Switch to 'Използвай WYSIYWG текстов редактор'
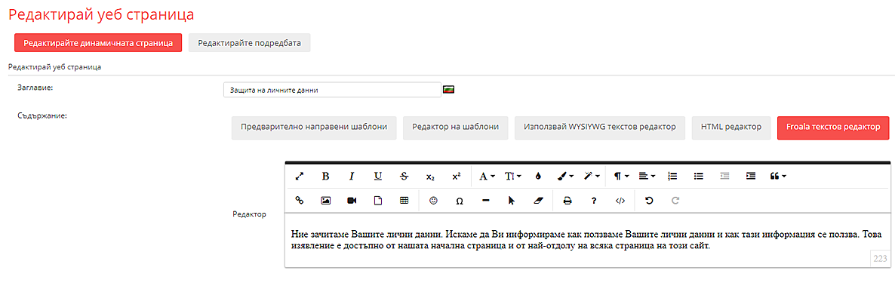 [x=600, y=128]
